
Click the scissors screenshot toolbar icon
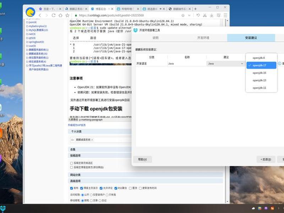(x=205, y=15)
